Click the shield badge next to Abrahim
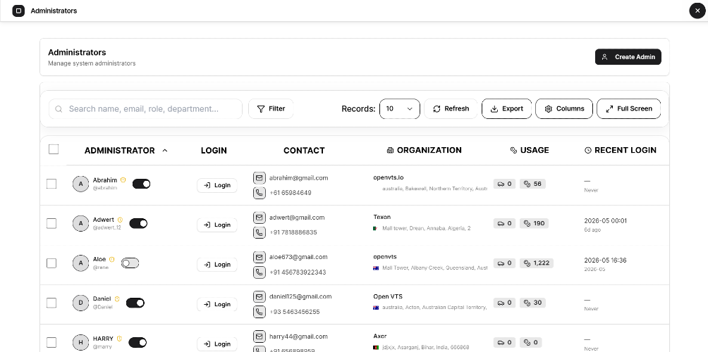708x352 pixels. click(123, 180)
